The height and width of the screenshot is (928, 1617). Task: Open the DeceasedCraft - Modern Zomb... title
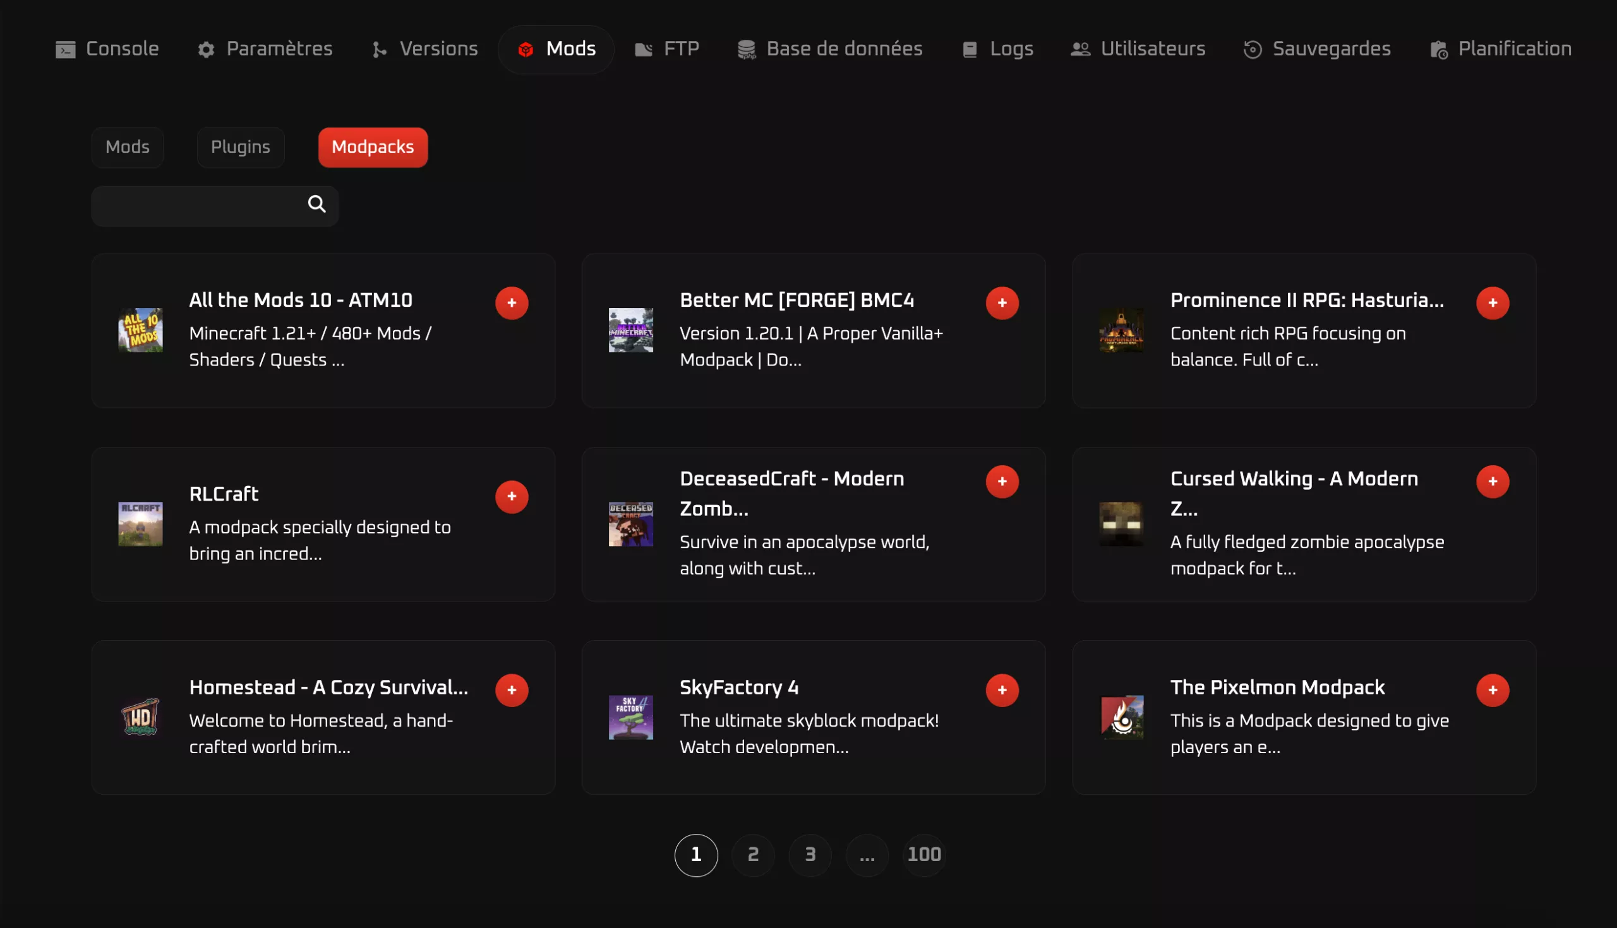pos(792,493)
